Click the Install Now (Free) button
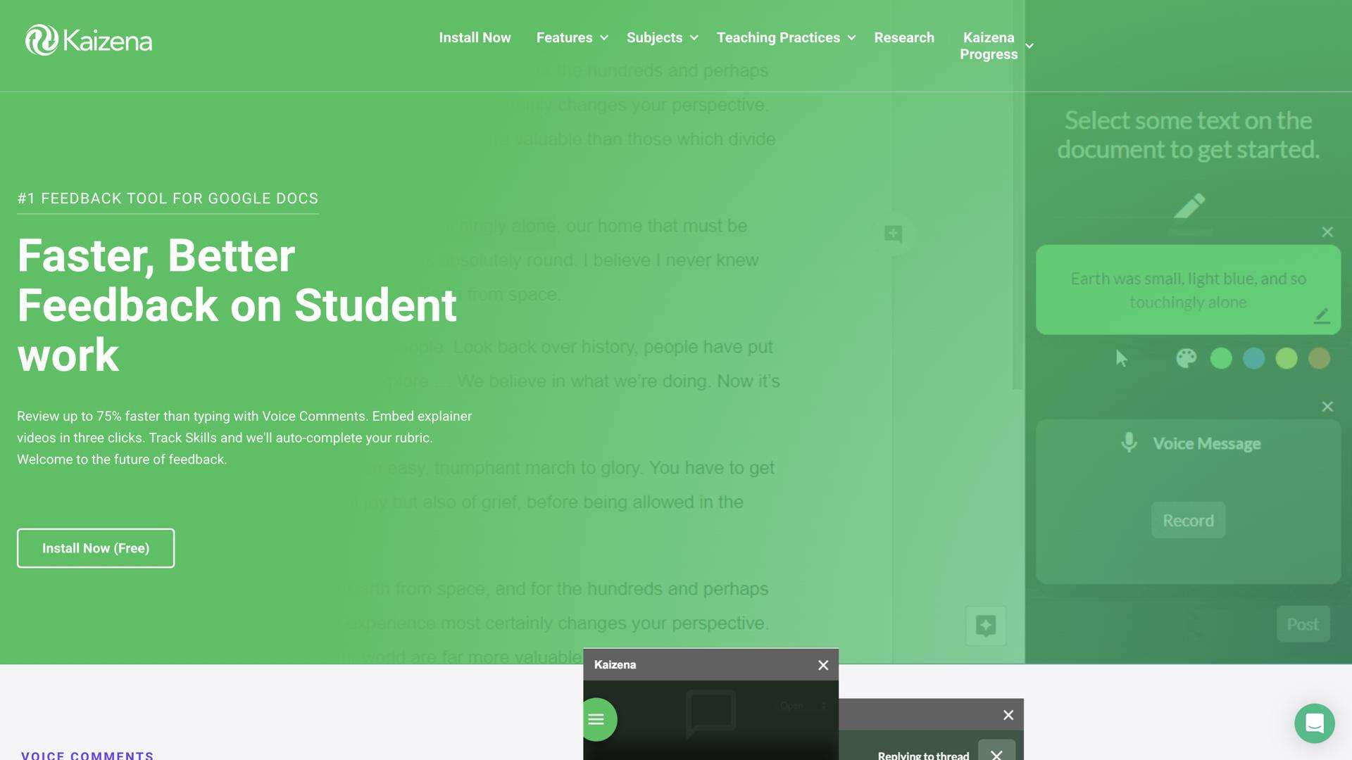This screenshot has width=1352, height=760. coord(96,548)
